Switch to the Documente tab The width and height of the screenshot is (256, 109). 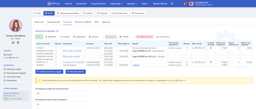click(138, 13)
